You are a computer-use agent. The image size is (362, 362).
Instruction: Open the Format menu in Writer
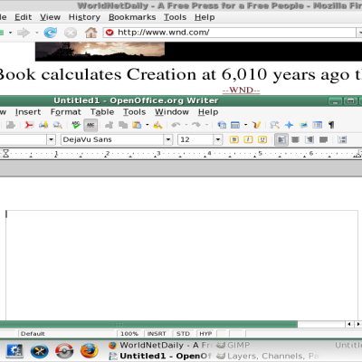[66, 112]
